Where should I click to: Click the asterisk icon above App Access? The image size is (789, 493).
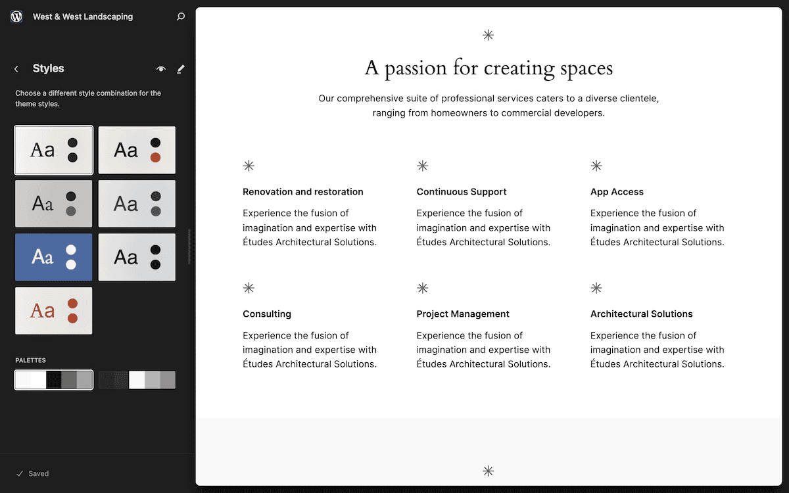click(596, 166)
